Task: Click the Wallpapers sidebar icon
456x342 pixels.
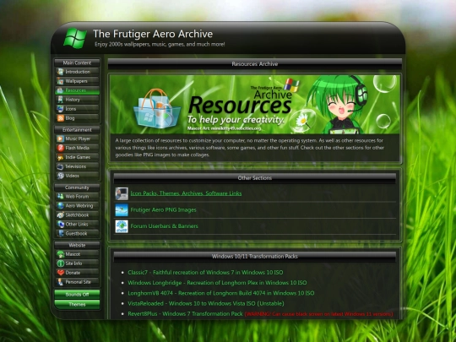Action: click(x=60, y=81)
